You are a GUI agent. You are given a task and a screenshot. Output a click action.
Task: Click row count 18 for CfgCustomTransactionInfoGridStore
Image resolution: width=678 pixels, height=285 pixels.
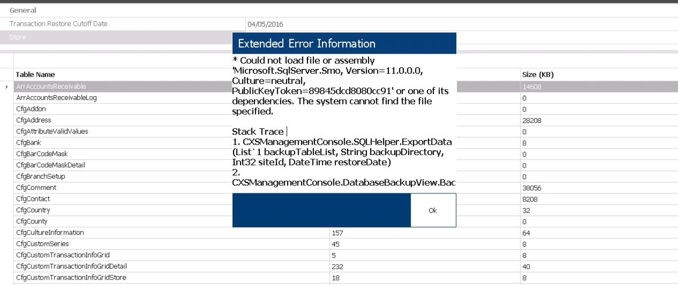coord(336,278)
